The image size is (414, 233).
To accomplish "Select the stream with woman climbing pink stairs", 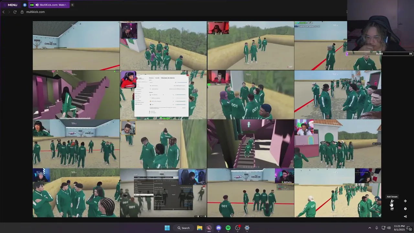I will tap(76, 95).
